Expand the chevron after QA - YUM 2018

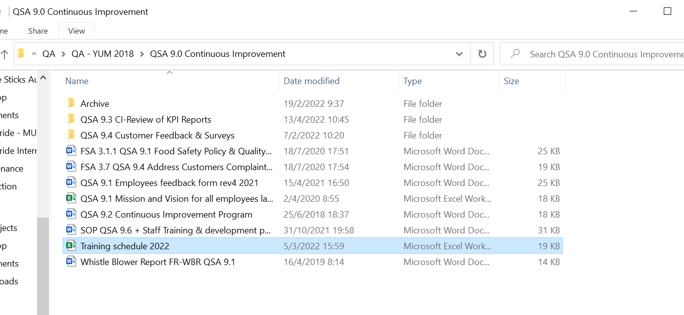pyautogui.click(x=142, y=54)
